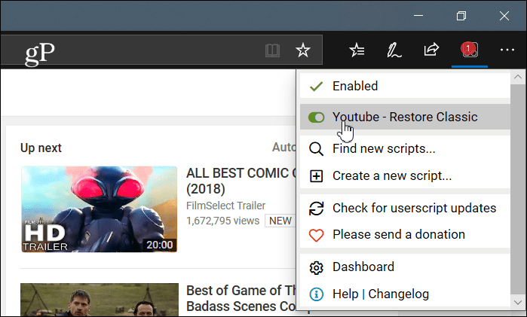Click the heart icon for donation

pos(316,235)
